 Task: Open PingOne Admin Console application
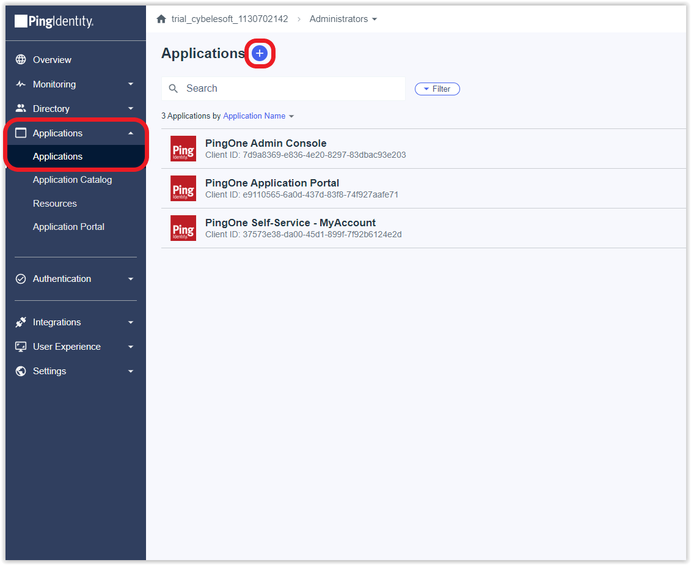pos(266,143)
